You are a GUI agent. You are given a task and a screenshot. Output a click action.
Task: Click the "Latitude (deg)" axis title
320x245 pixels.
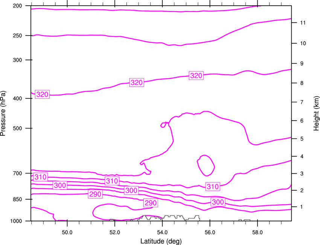[x=161, y=241]
